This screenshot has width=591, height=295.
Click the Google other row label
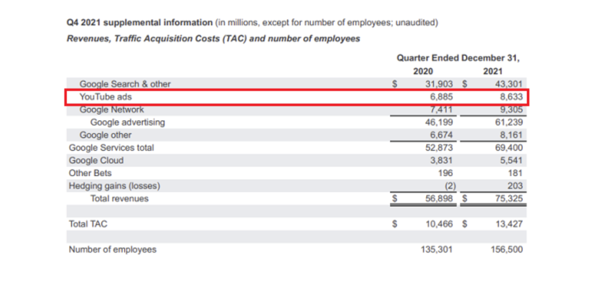[106, 135]
